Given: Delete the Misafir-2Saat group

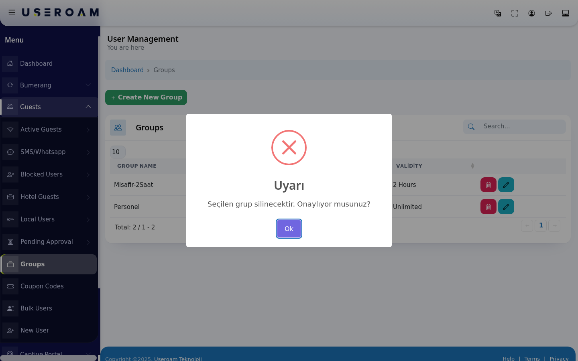Looking at the screenshot, I should point(488,185).
